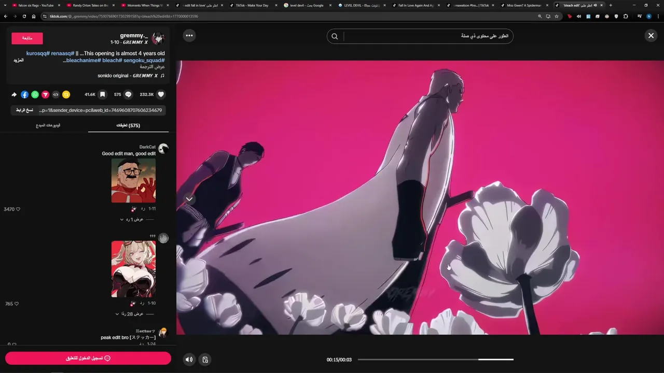
Task: Seek within the video progress bar
Action: tap(436, 360)
